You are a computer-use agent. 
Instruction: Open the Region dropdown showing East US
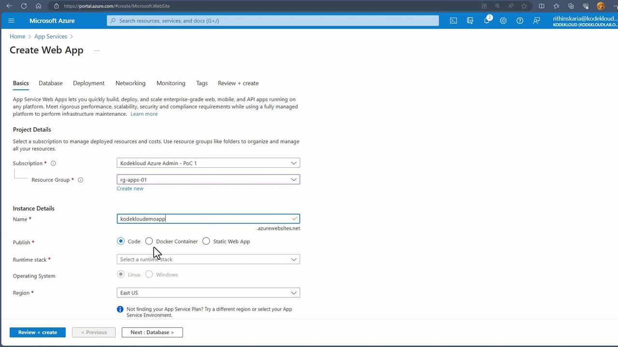[208, 293]
